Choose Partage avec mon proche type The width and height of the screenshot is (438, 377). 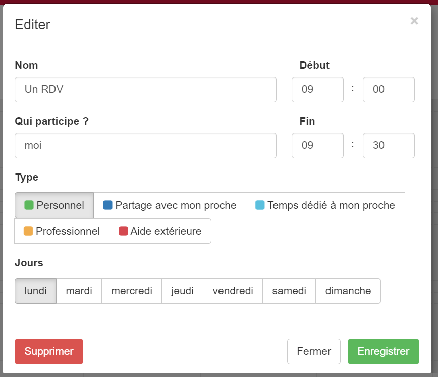coord(170,205)
